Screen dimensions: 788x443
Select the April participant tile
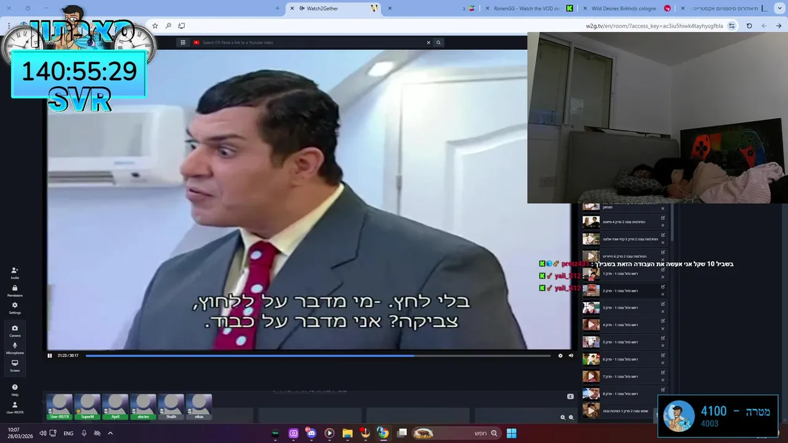click(x=115, y=407)
